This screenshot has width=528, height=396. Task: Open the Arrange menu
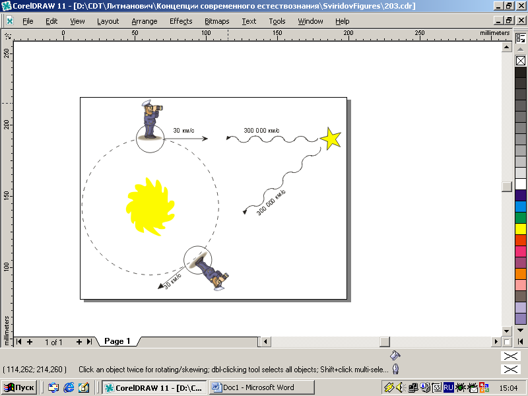pyautogui.click(x=145, y=21)
